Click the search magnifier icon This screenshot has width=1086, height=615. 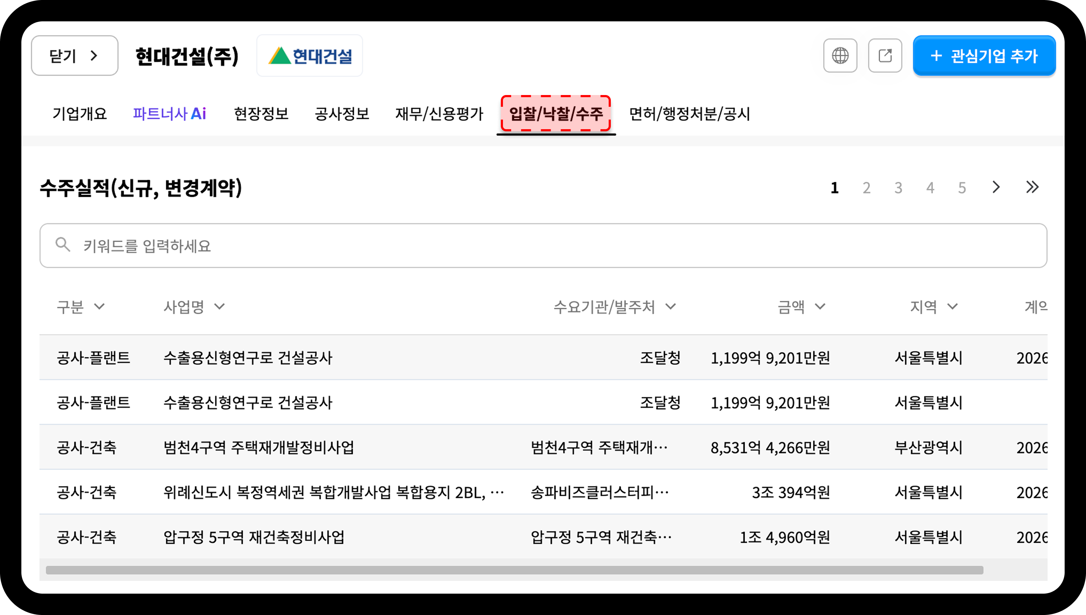(63, 245)
